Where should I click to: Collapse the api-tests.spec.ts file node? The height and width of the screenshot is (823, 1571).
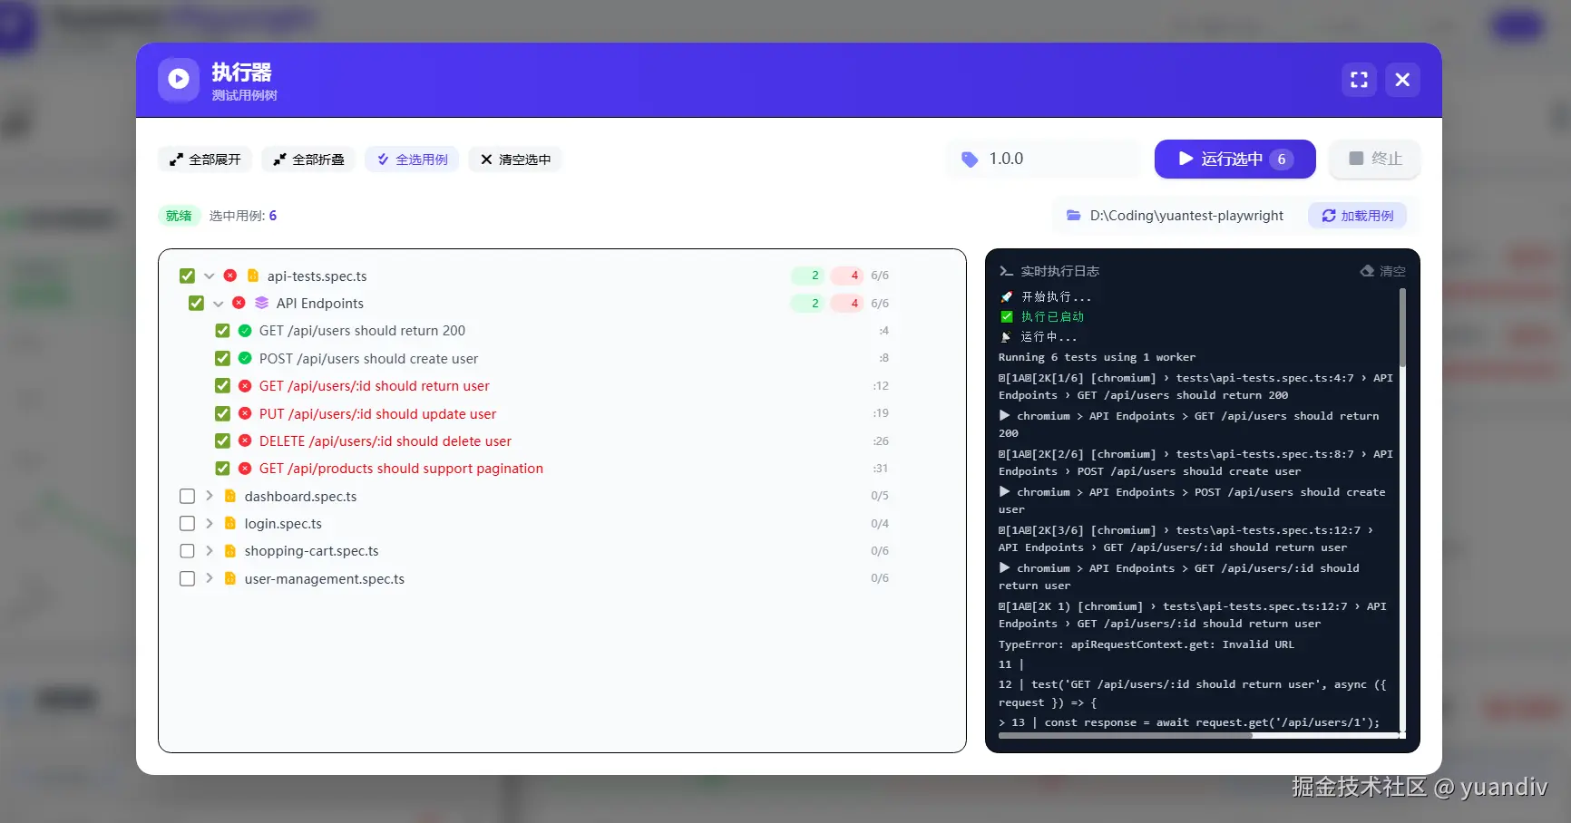coord(210,276)
